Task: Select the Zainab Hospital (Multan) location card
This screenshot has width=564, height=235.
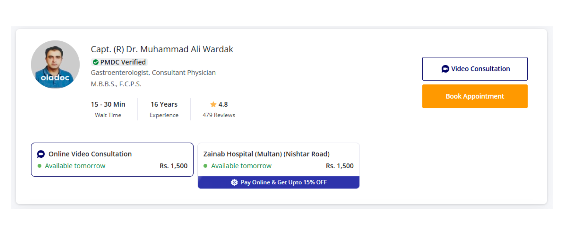Action: click(x=278, y=160)
